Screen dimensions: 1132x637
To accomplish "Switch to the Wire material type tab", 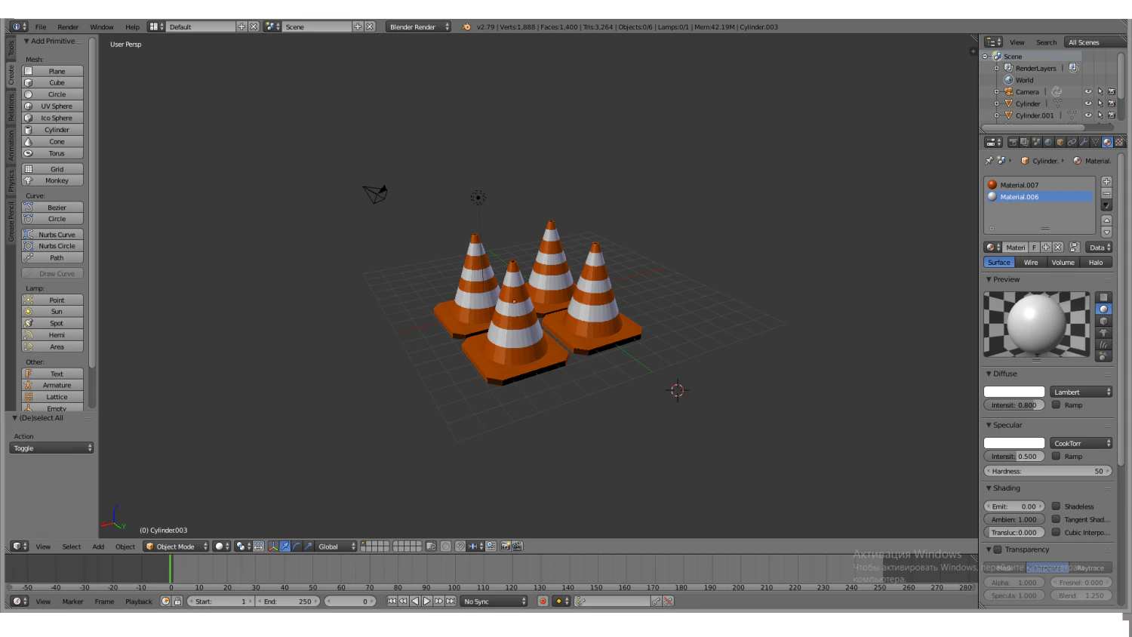I will (1031, 263).
